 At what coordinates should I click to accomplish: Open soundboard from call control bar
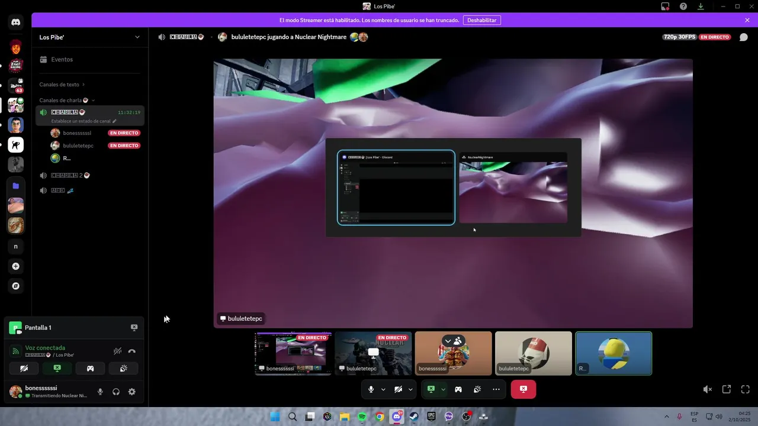[x=477, y=389]
